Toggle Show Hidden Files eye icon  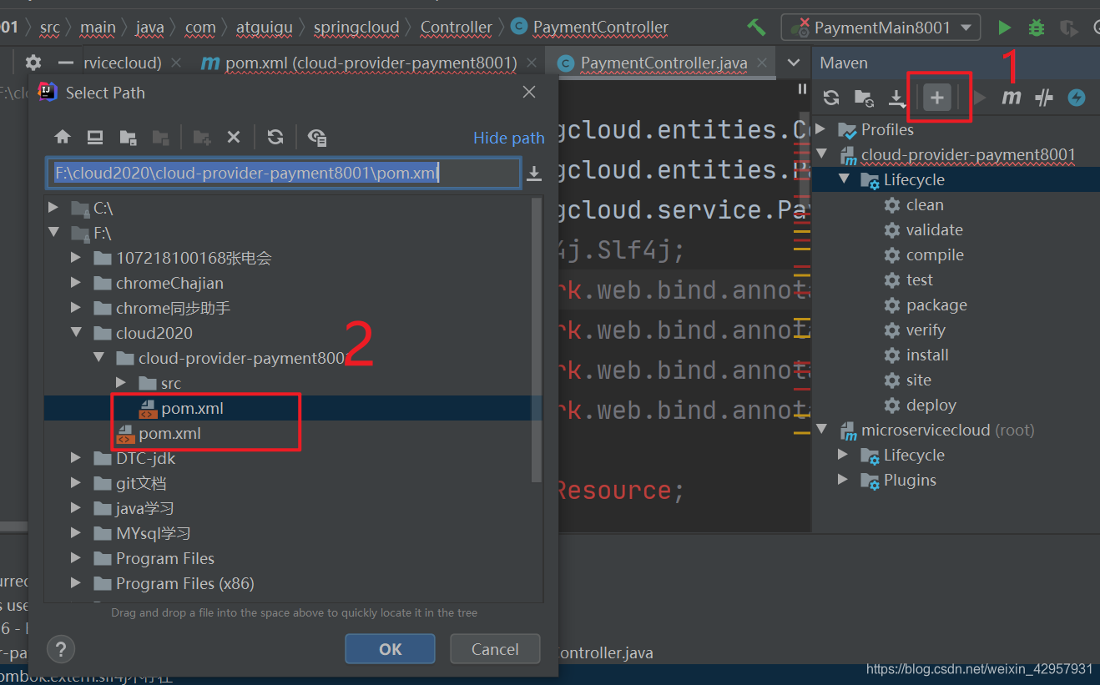tap(317, 138)
